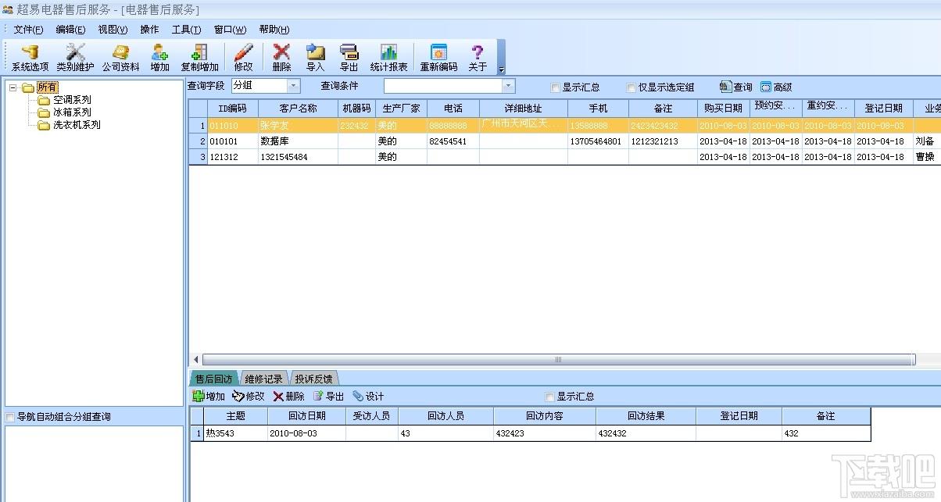Collapse the 所有 tree node
The width and height of the screenshot is (941, 502).
(13, 87)
